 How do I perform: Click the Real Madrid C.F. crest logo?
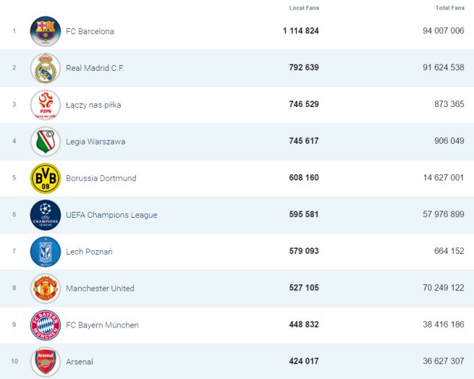click(46, 68)
